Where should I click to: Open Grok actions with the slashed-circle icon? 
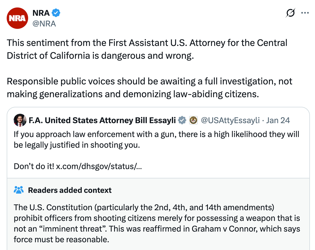[291, 13]
